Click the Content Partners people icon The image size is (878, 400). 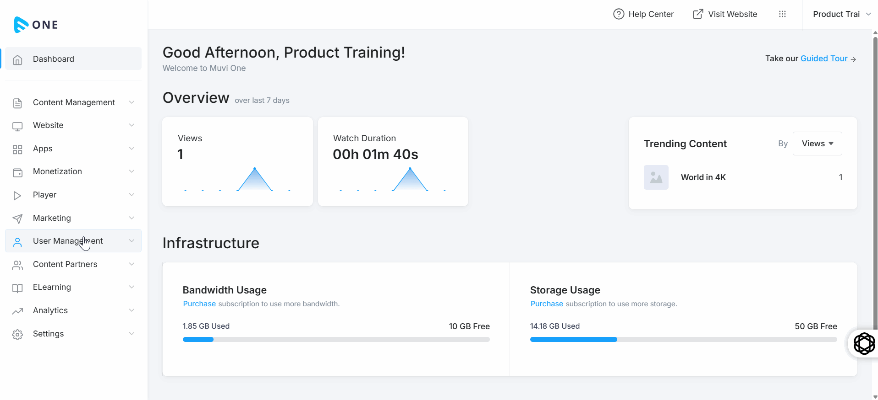(17, 265)
